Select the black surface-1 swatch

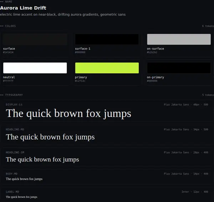point(107,39)
